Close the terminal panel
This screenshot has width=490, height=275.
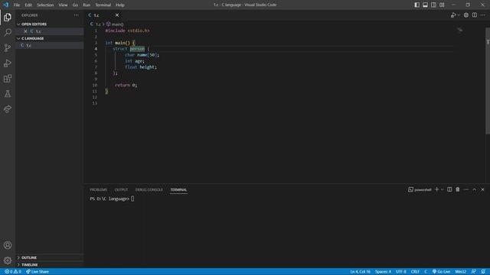482,189
